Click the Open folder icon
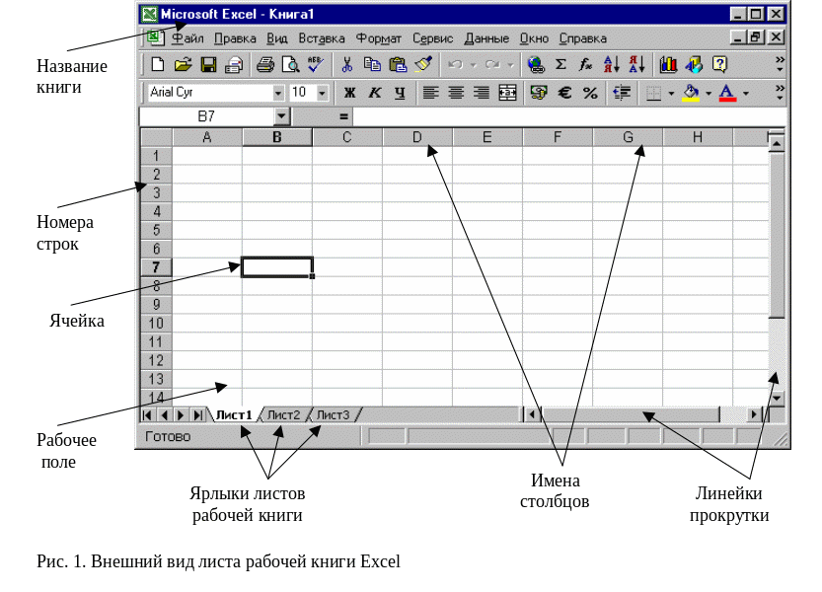Viewport: 822px width, 592px height. 183,64
